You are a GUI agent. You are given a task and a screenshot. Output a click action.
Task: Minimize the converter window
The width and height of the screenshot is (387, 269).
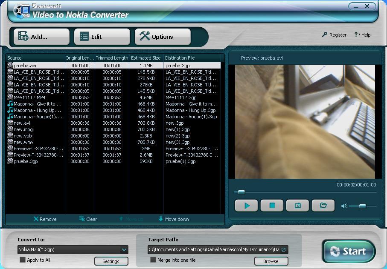click(x=356, y=7)
